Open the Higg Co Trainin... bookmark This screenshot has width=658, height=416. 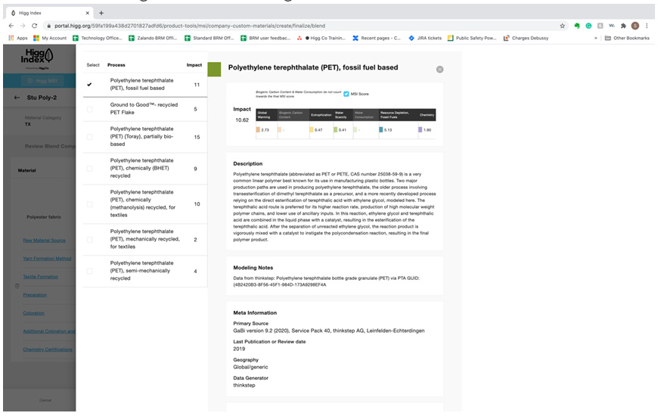coord(321,38)
